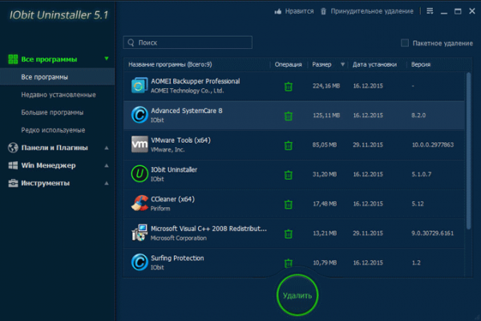Image resolution: width=481 pixels, height=321 pixels.
Task: Sort by Дата установки column header
Action: (374, 64)
